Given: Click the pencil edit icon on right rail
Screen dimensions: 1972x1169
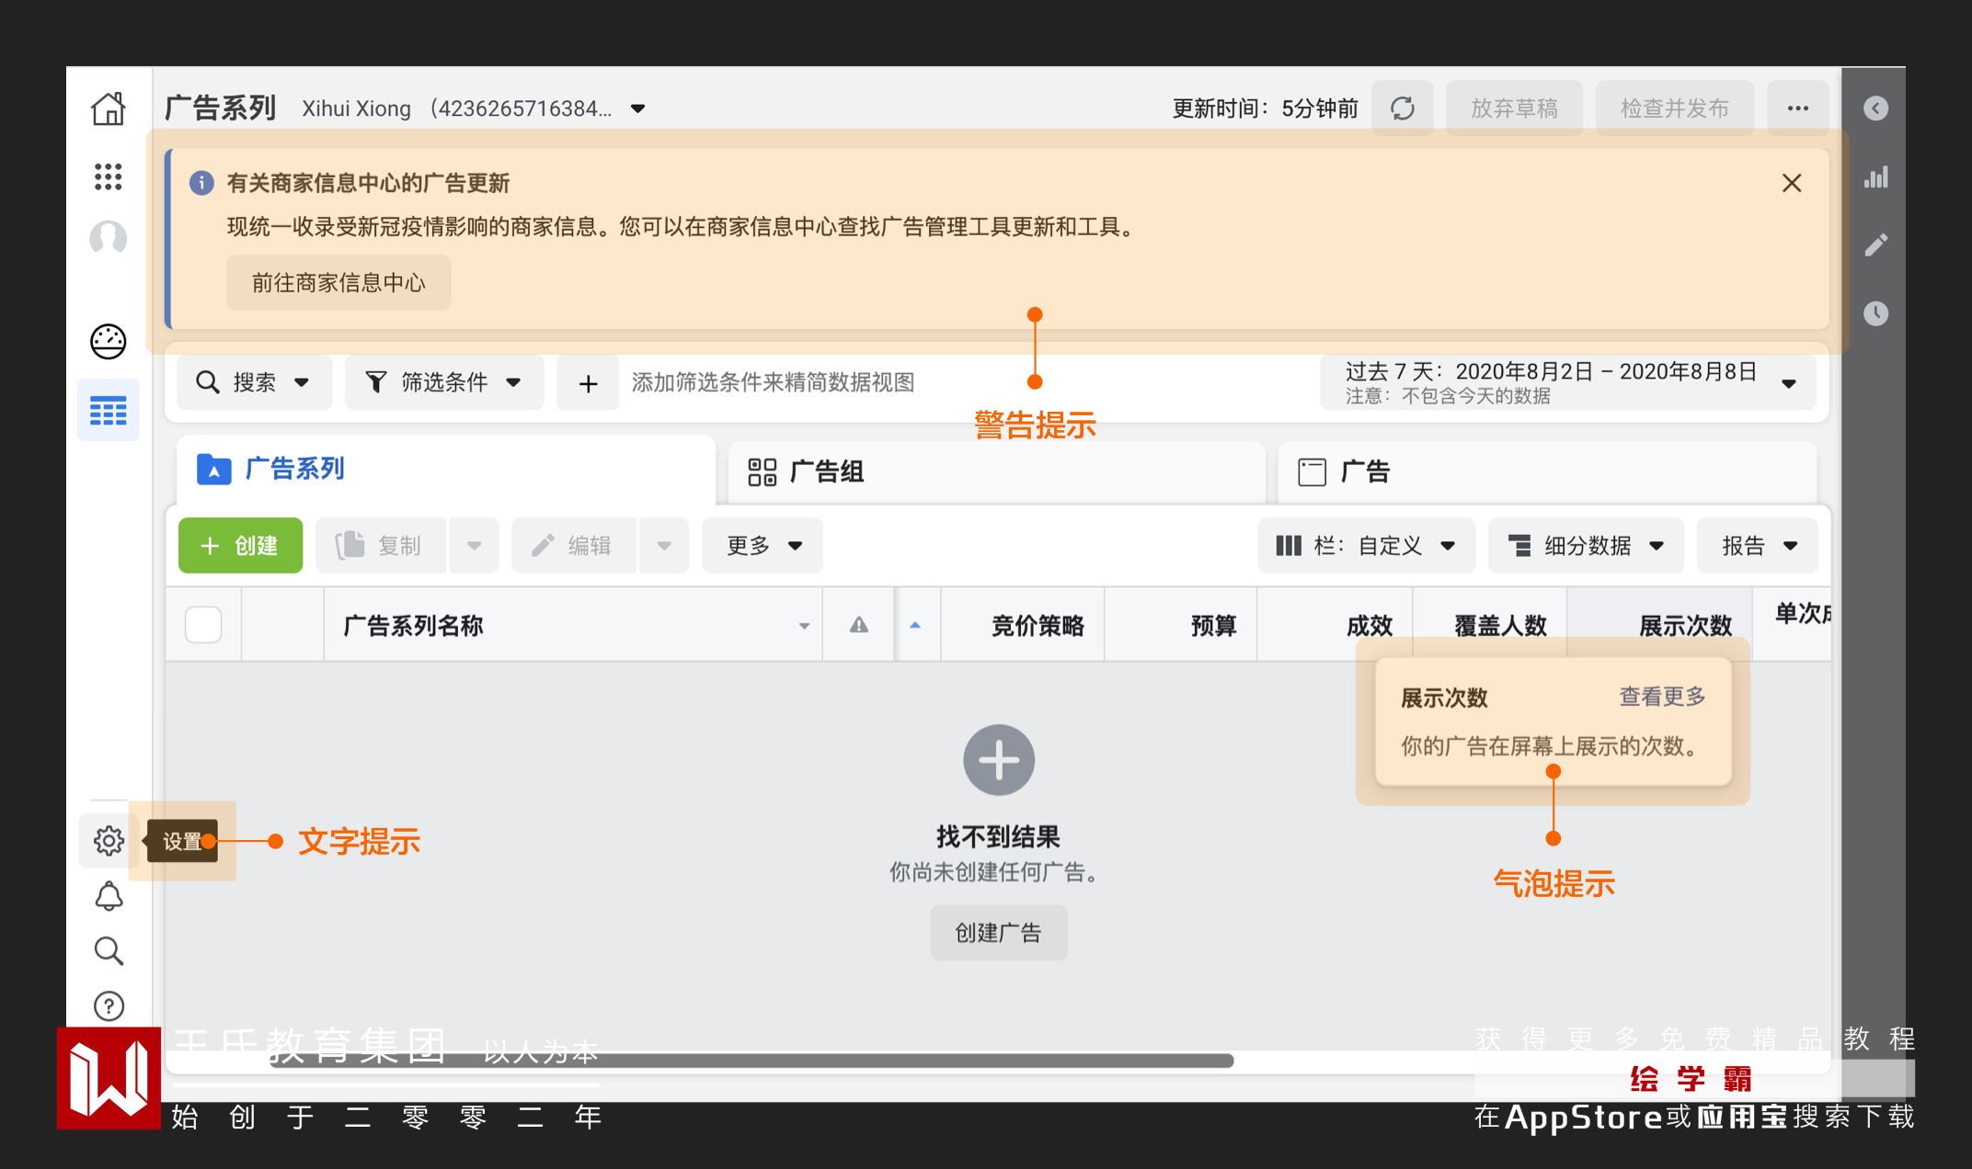Looking at the screenshot, I should click(x=1875, y=244).
